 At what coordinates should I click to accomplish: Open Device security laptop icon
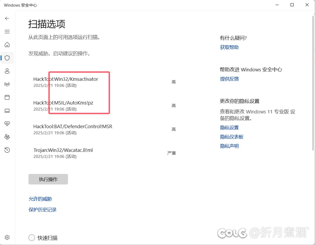(7, 111)
